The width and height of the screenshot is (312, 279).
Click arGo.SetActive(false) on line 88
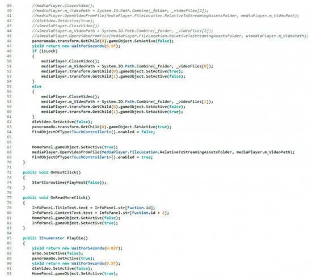[x=57, y=253]
